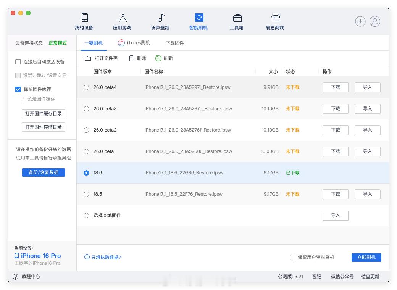Click 导入 for 选择本地固件 row
This screenshot has width=397, height=290.
pyautogui.click(x=336, y=216)
